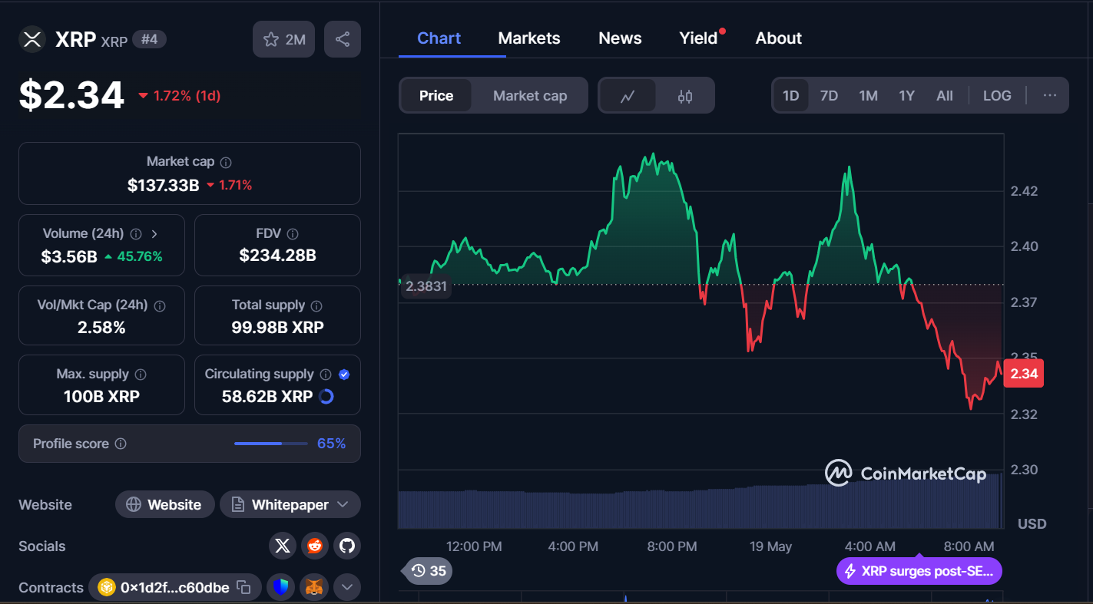Image resolution: width=1093 pixels, height=604 pixels.
Task: Open the Yield tab
Action: click(x=698, y=38)
